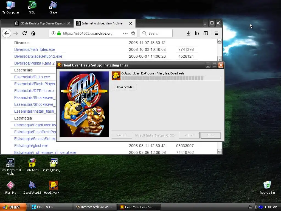
Task: Close the CD da Revista Top Games tab
Action: pos(69,23)
